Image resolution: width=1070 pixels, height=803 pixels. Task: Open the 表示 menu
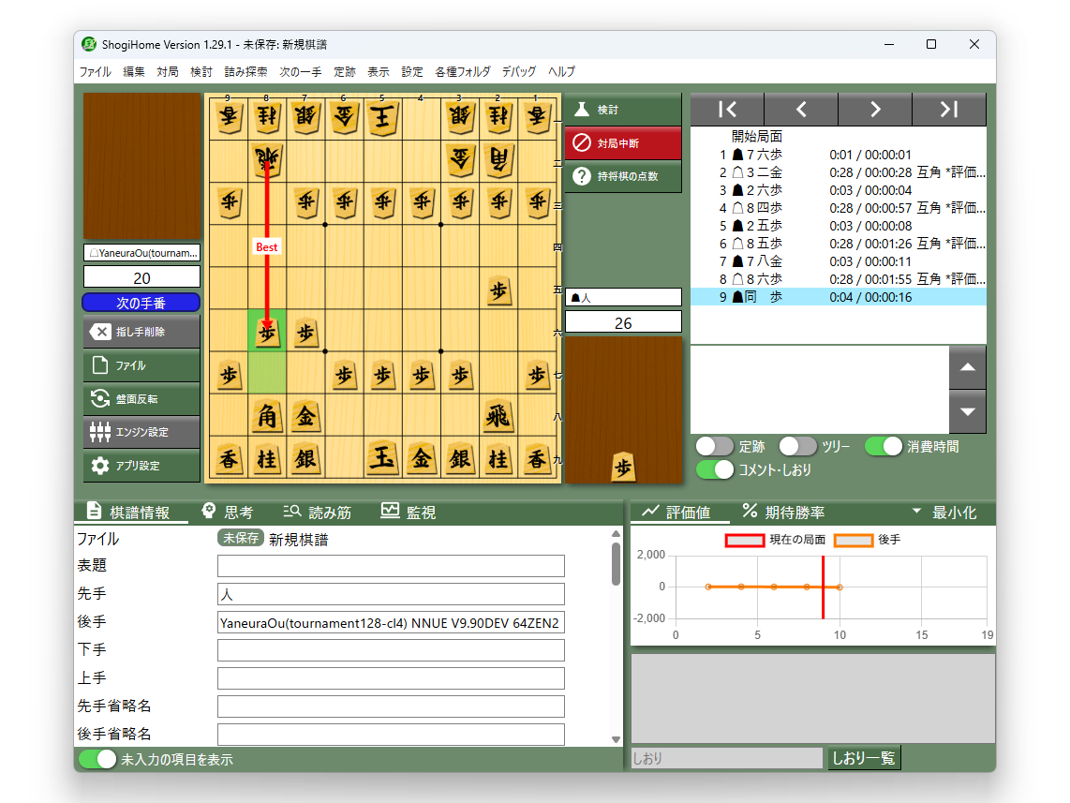(378, 71)
